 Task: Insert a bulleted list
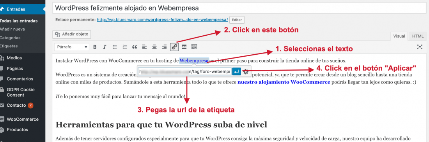point(115,47)
